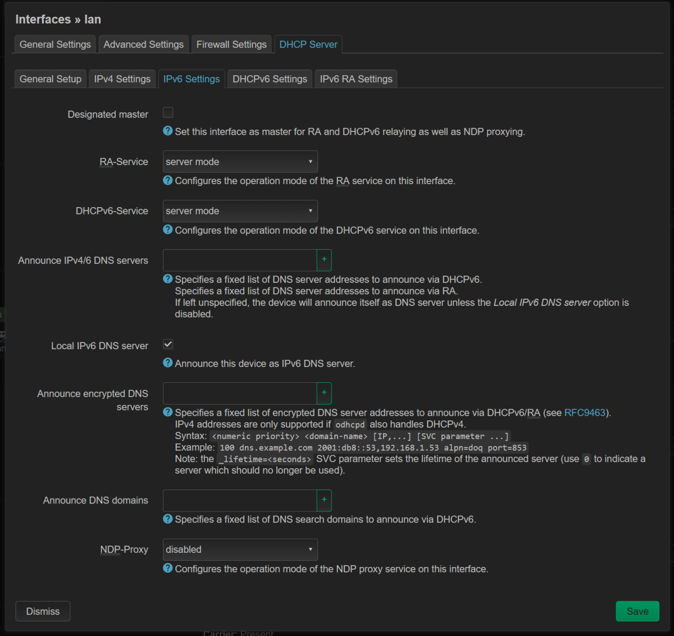This screenshot has height=636, width=674.
Task: Add an IPv4/6 DNS server with plus button
Action: 324,260
